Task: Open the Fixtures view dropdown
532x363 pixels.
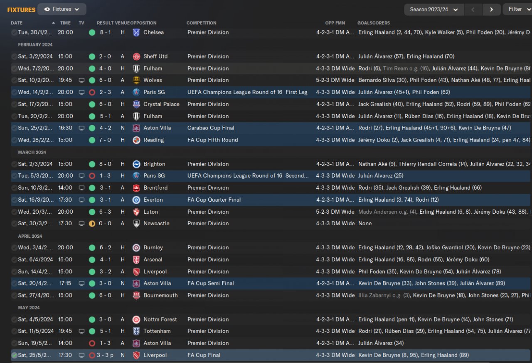Action: [x=62, y=9]
